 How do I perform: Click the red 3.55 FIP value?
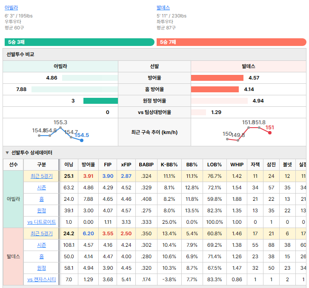(x=108, y=234)
